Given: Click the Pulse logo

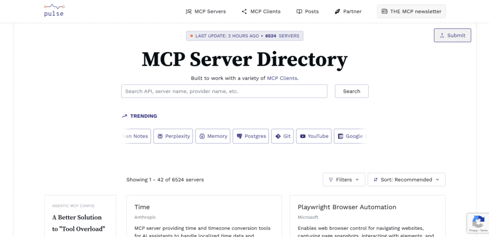Looking at the screenshot, I should click(54, 10).
